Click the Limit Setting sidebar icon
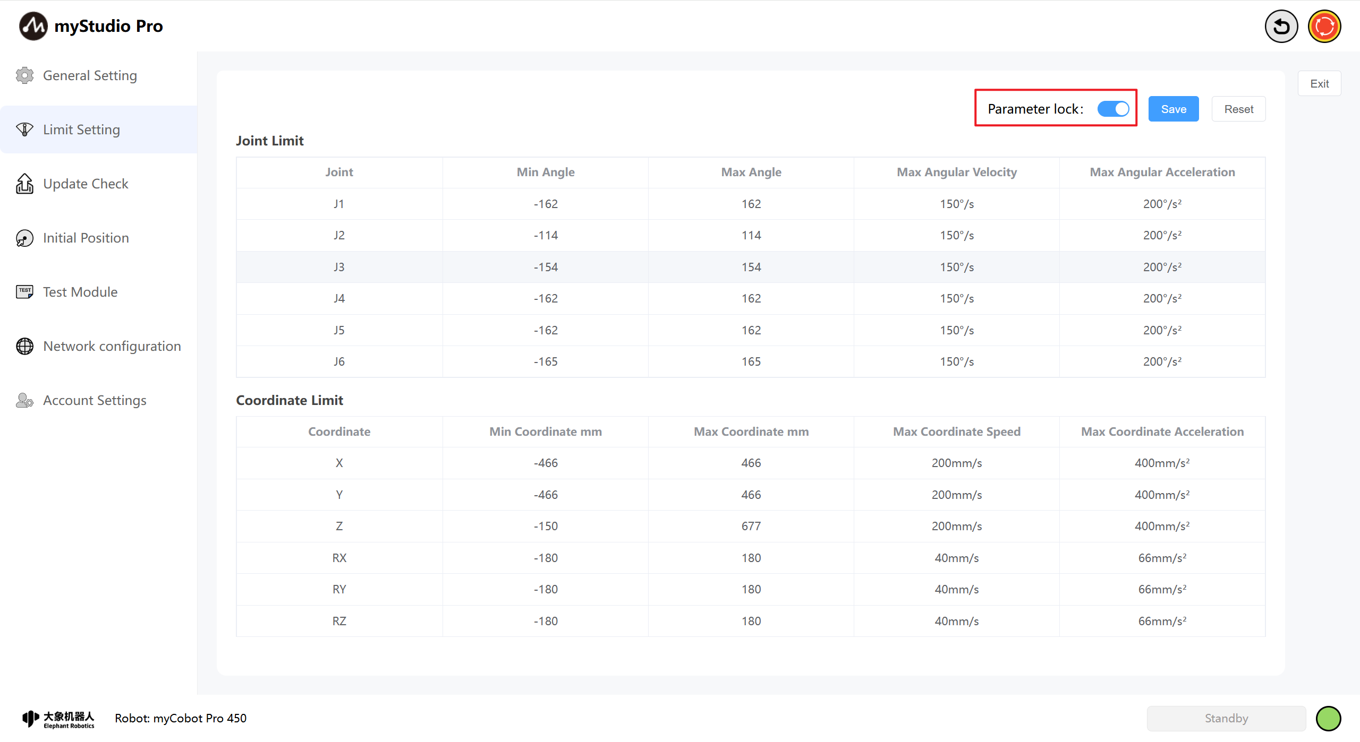 (x=24, y=130)
